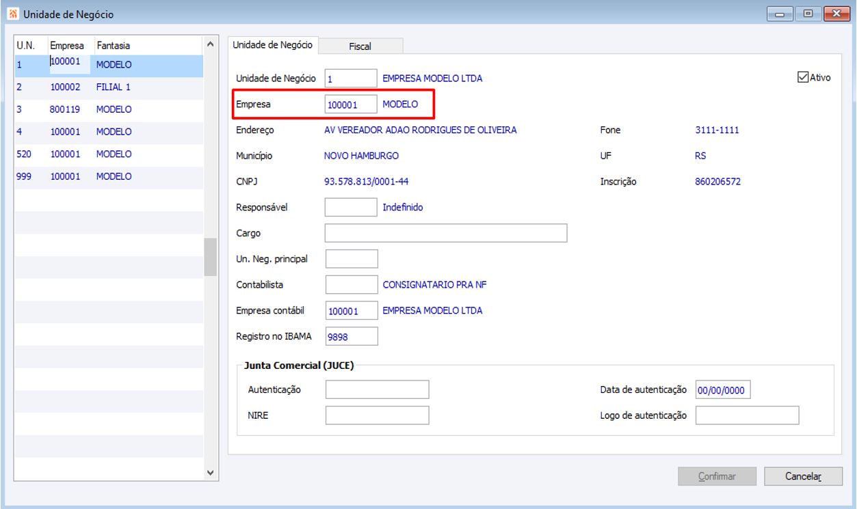Select list row U.N. 2 FILIAL 1

coord(109,87)
